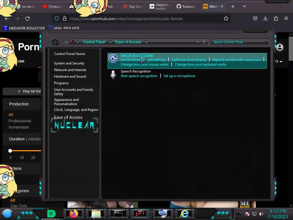Bookmark this page with the star

(x=226, y=18)
